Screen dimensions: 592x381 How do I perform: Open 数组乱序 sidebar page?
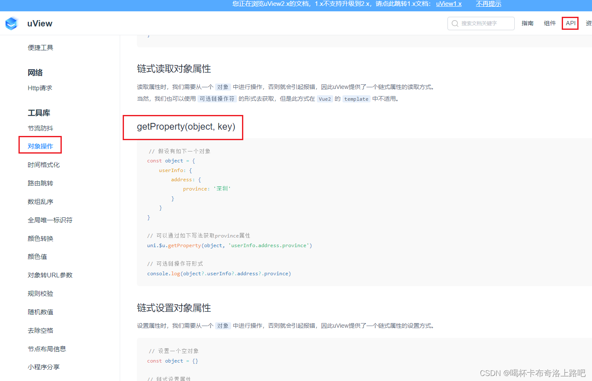tap(40, 201)
